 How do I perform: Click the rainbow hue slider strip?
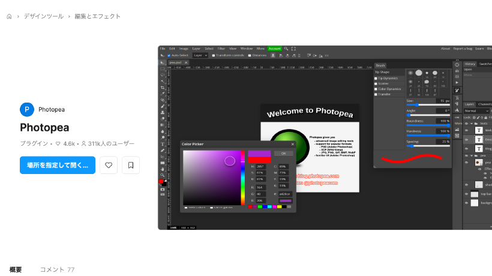pos(243,178)
